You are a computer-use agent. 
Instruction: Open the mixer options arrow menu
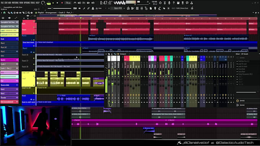106,54
